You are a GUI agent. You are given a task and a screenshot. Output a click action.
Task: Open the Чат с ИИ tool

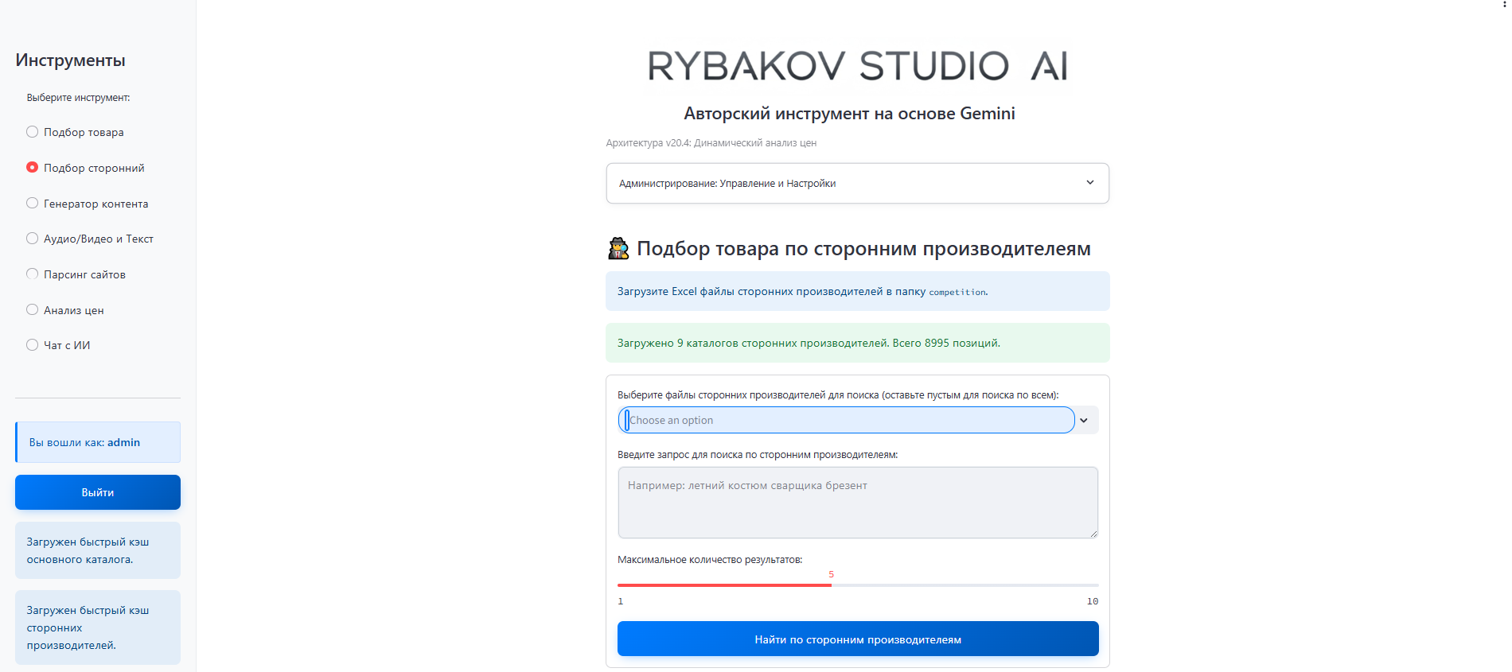[33, 345]
